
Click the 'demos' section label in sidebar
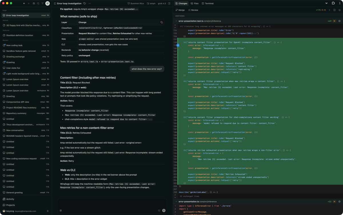click(5, 21)
